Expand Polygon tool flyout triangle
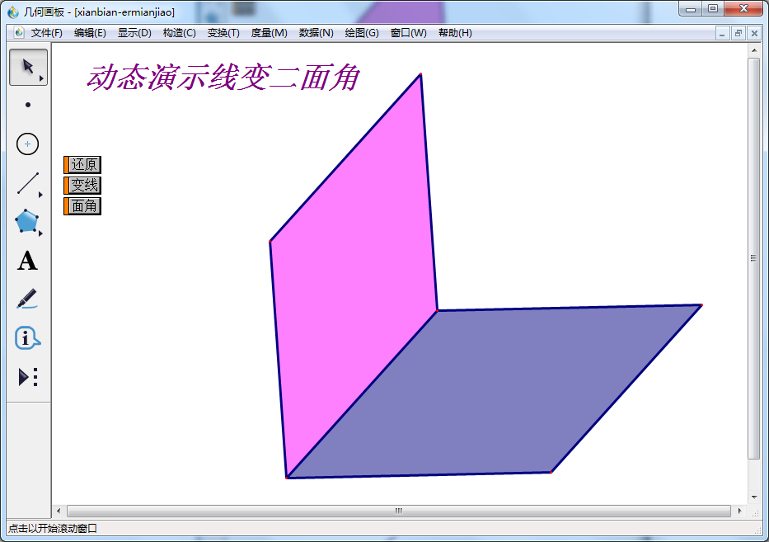The width and height of the screenshot is (769, 542). click(40, 233)
